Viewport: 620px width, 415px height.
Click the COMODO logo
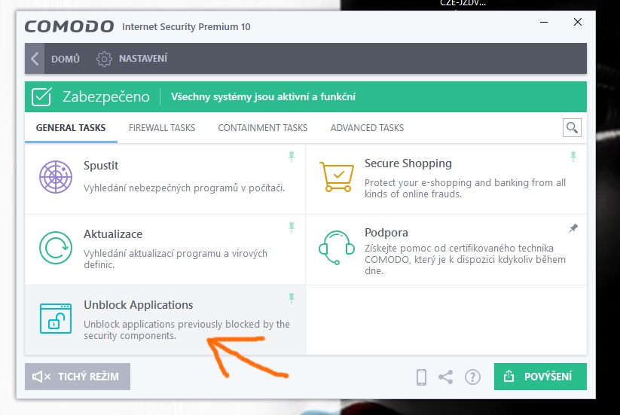coord(69,27)
